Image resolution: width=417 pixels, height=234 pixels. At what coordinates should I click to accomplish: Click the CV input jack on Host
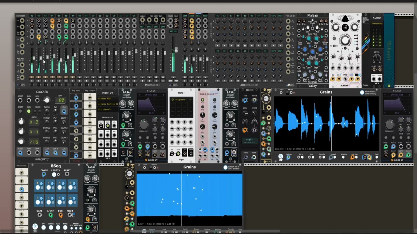[172, 154]
